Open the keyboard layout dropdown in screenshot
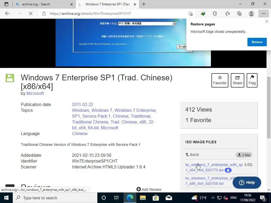This screenshot has height=203, width=271. click(x=174, y=24)
